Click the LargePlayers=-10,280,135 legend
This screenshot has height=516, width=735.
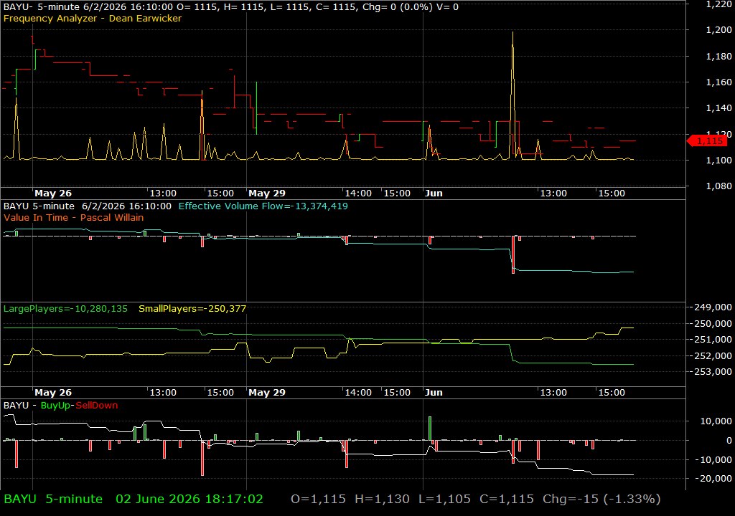65,309
